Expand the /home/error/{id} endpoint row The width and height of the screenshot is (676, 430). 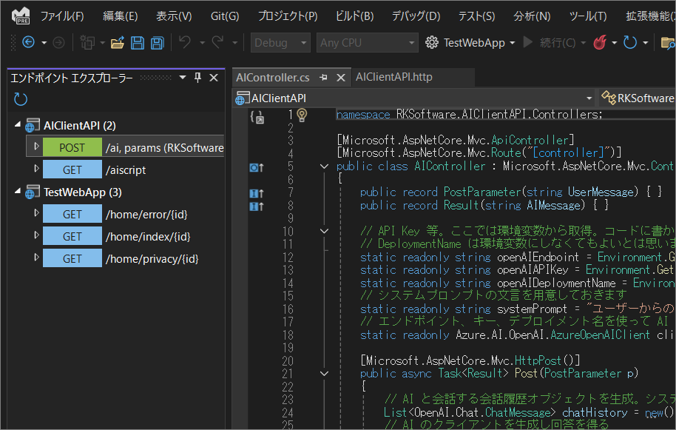(37, 213)
